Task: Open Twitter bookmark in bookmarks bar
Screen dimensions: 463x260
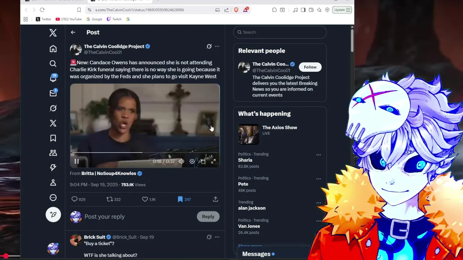Action: coord(43,19)
